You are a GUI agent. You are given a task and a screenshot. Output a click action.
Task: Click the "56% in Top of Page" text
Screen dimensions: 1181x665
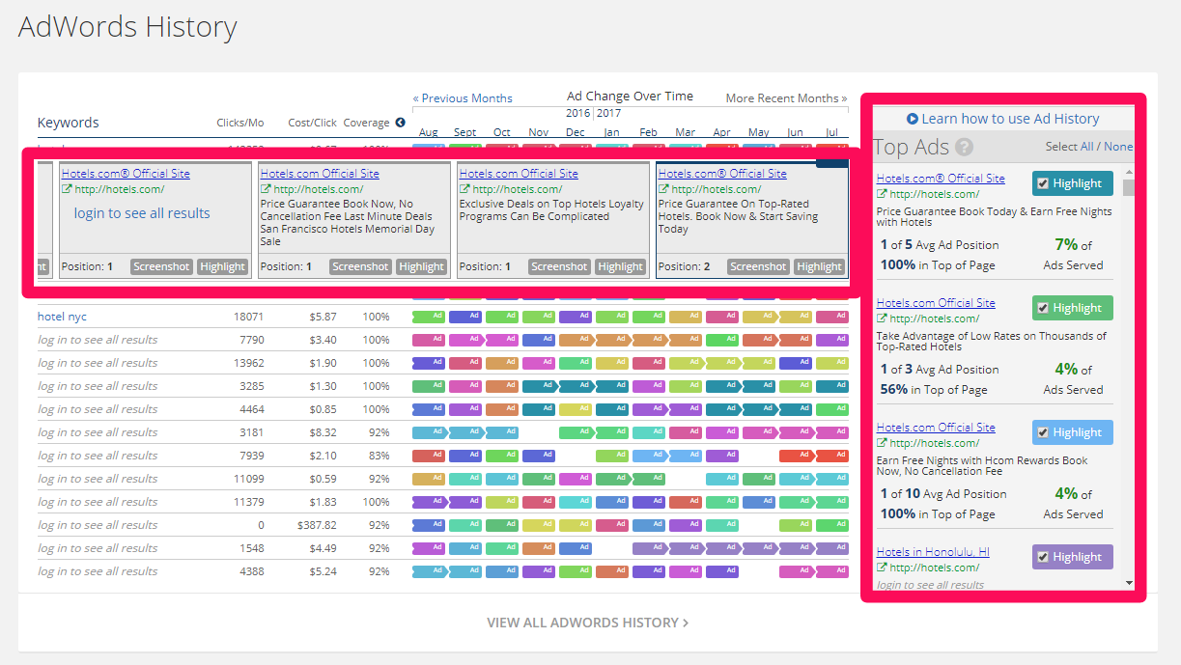tap(934, 390)
